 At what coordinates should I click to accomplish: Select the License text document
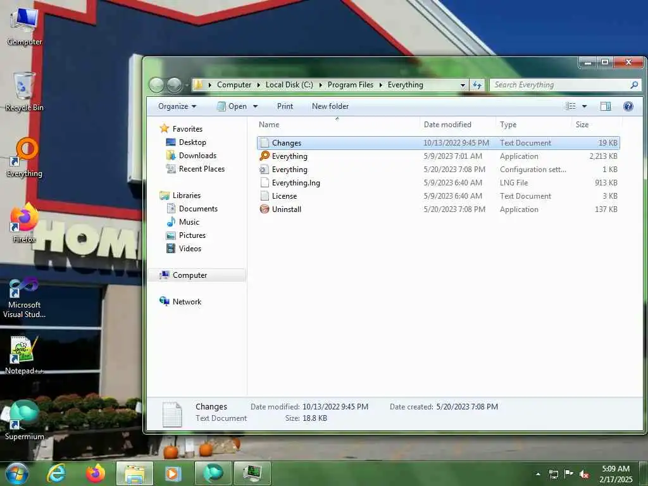pos(438,196)
